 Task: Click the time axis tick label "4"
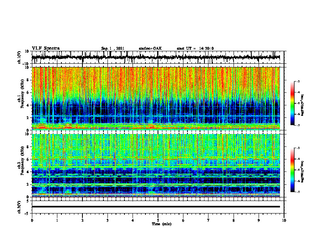tap(133, 220)
